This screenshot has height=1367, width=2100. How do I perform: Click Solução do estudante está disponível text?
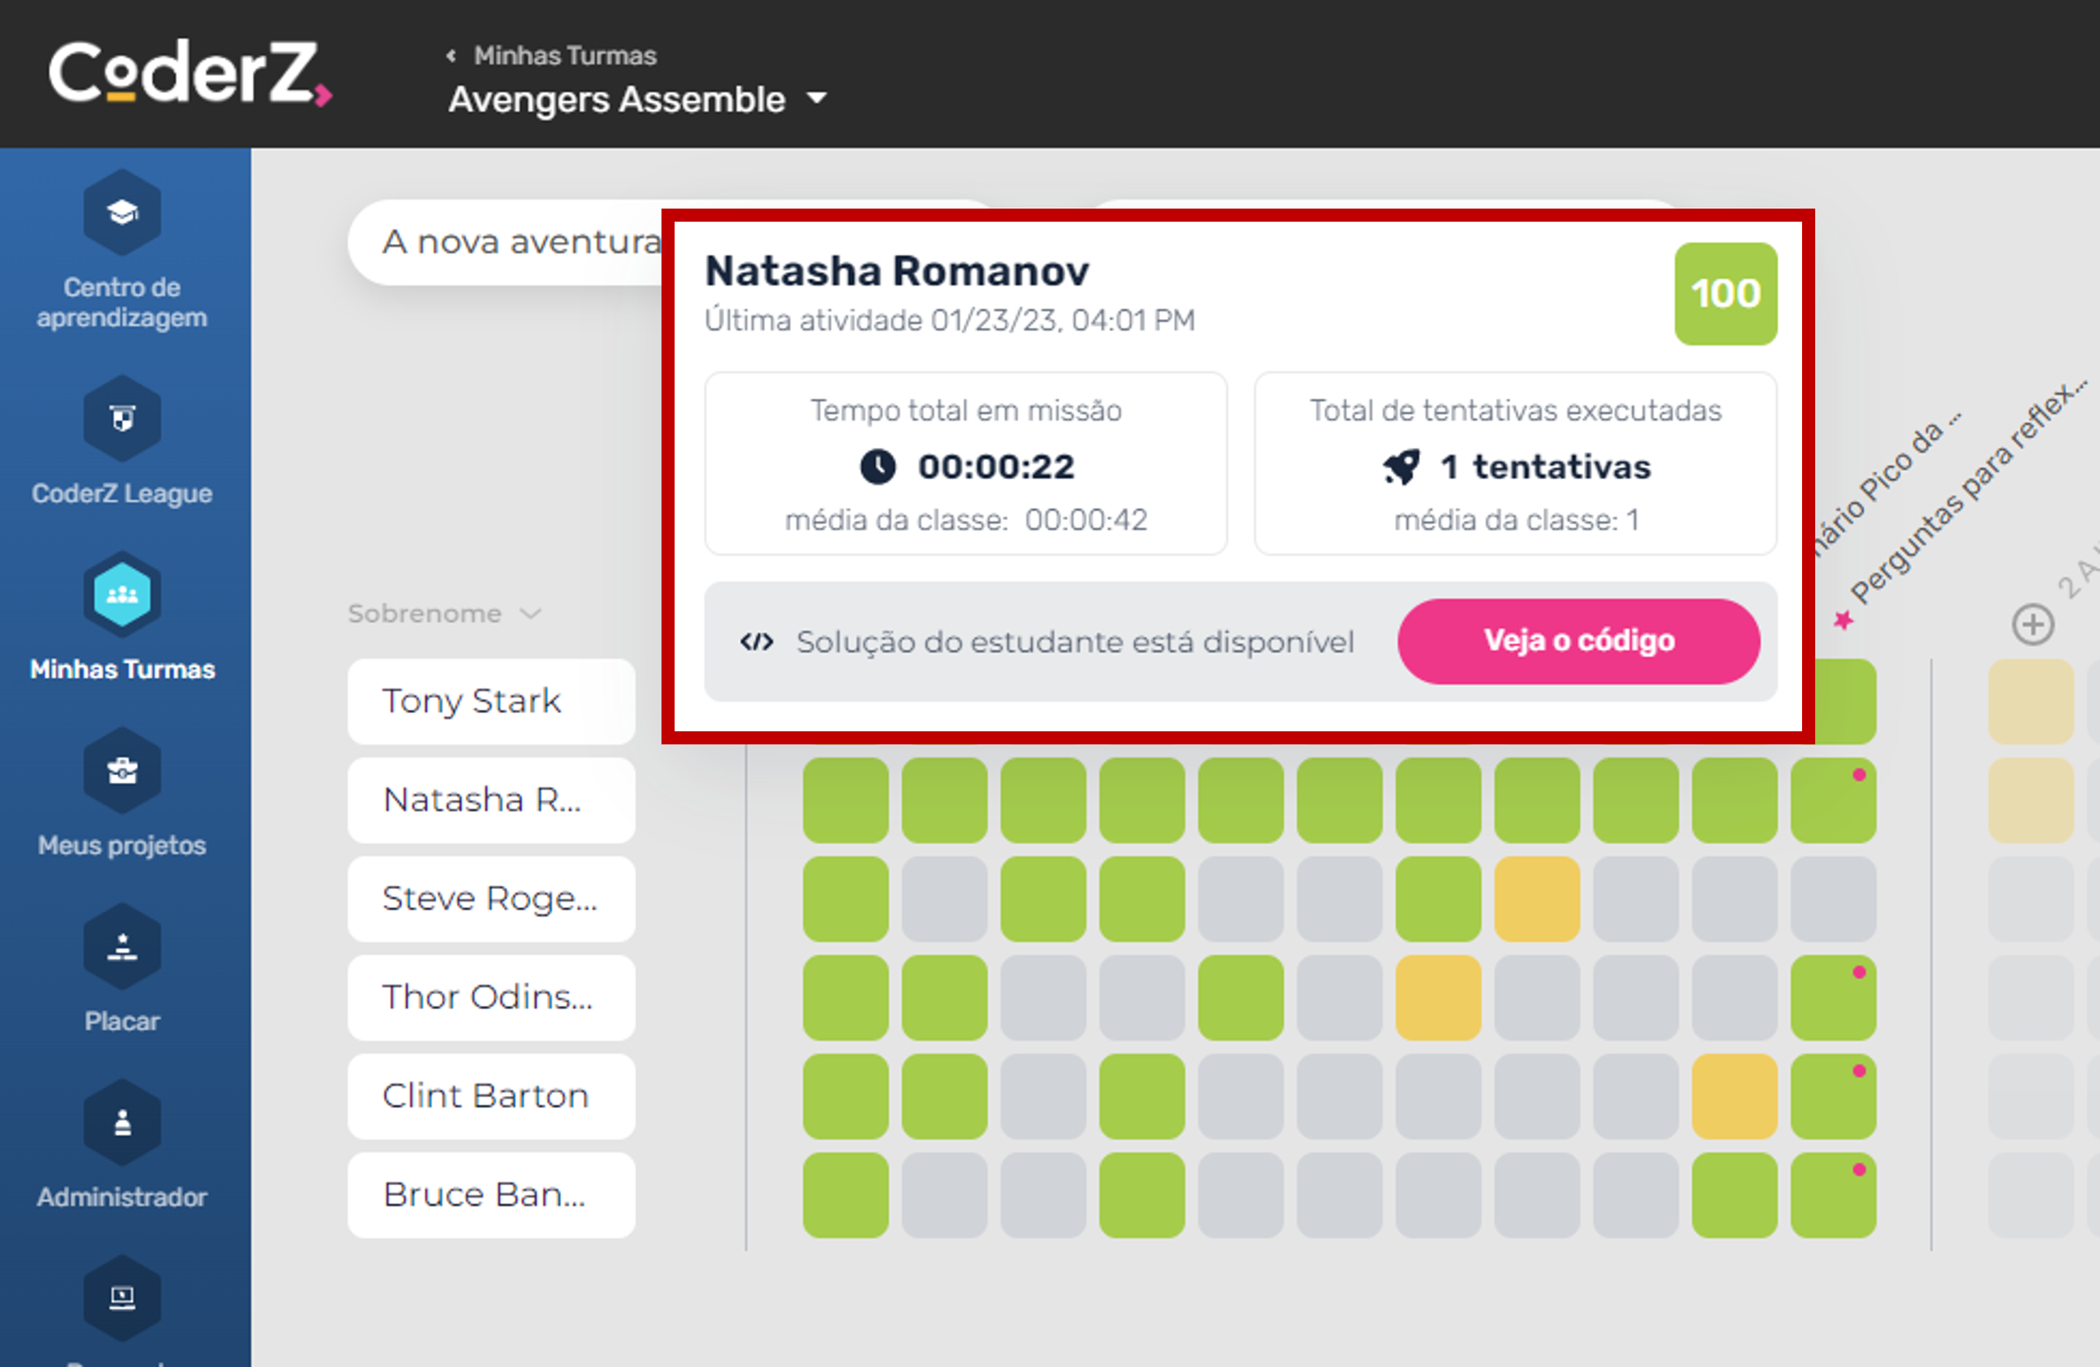coord(1075,642)
